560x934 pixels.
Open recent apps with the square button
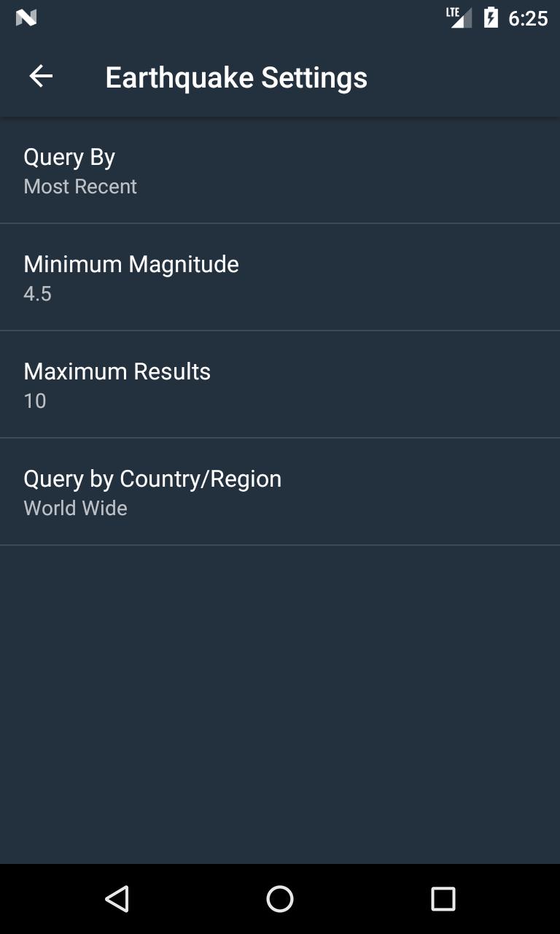point(443,898)
